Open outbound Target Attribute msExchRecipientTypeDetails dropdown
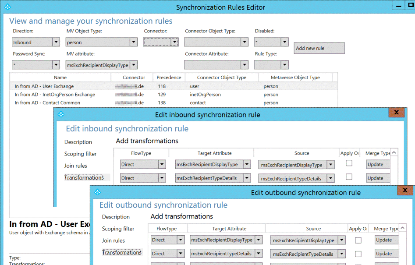This screenshot has height=265, width=415. 226,253
